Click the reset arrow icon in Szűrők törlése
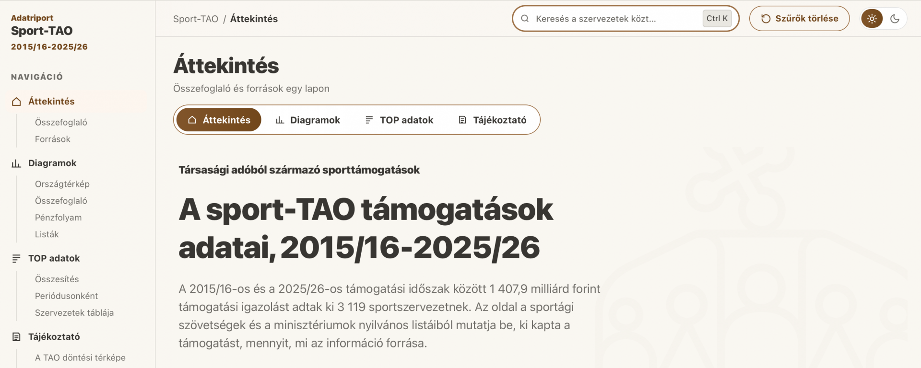 click(x=766, y=19)
